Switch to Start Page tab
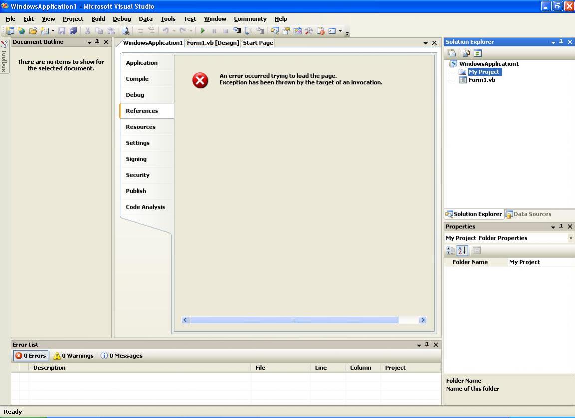Viewport: 575px width, 418px height. 258,43
